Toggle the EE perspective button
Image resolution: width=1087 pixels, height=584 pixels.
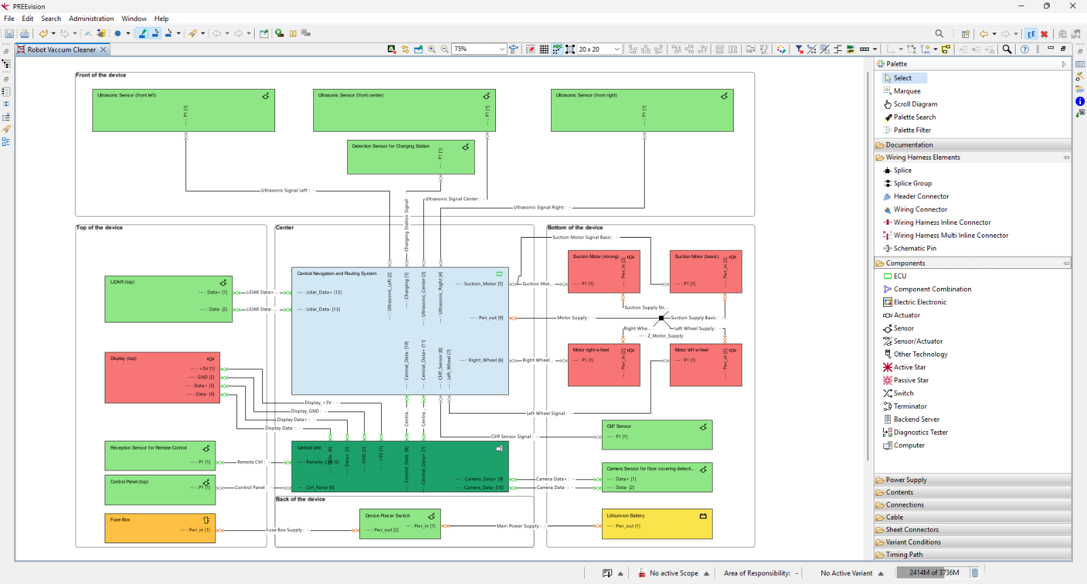(1031, 33)
